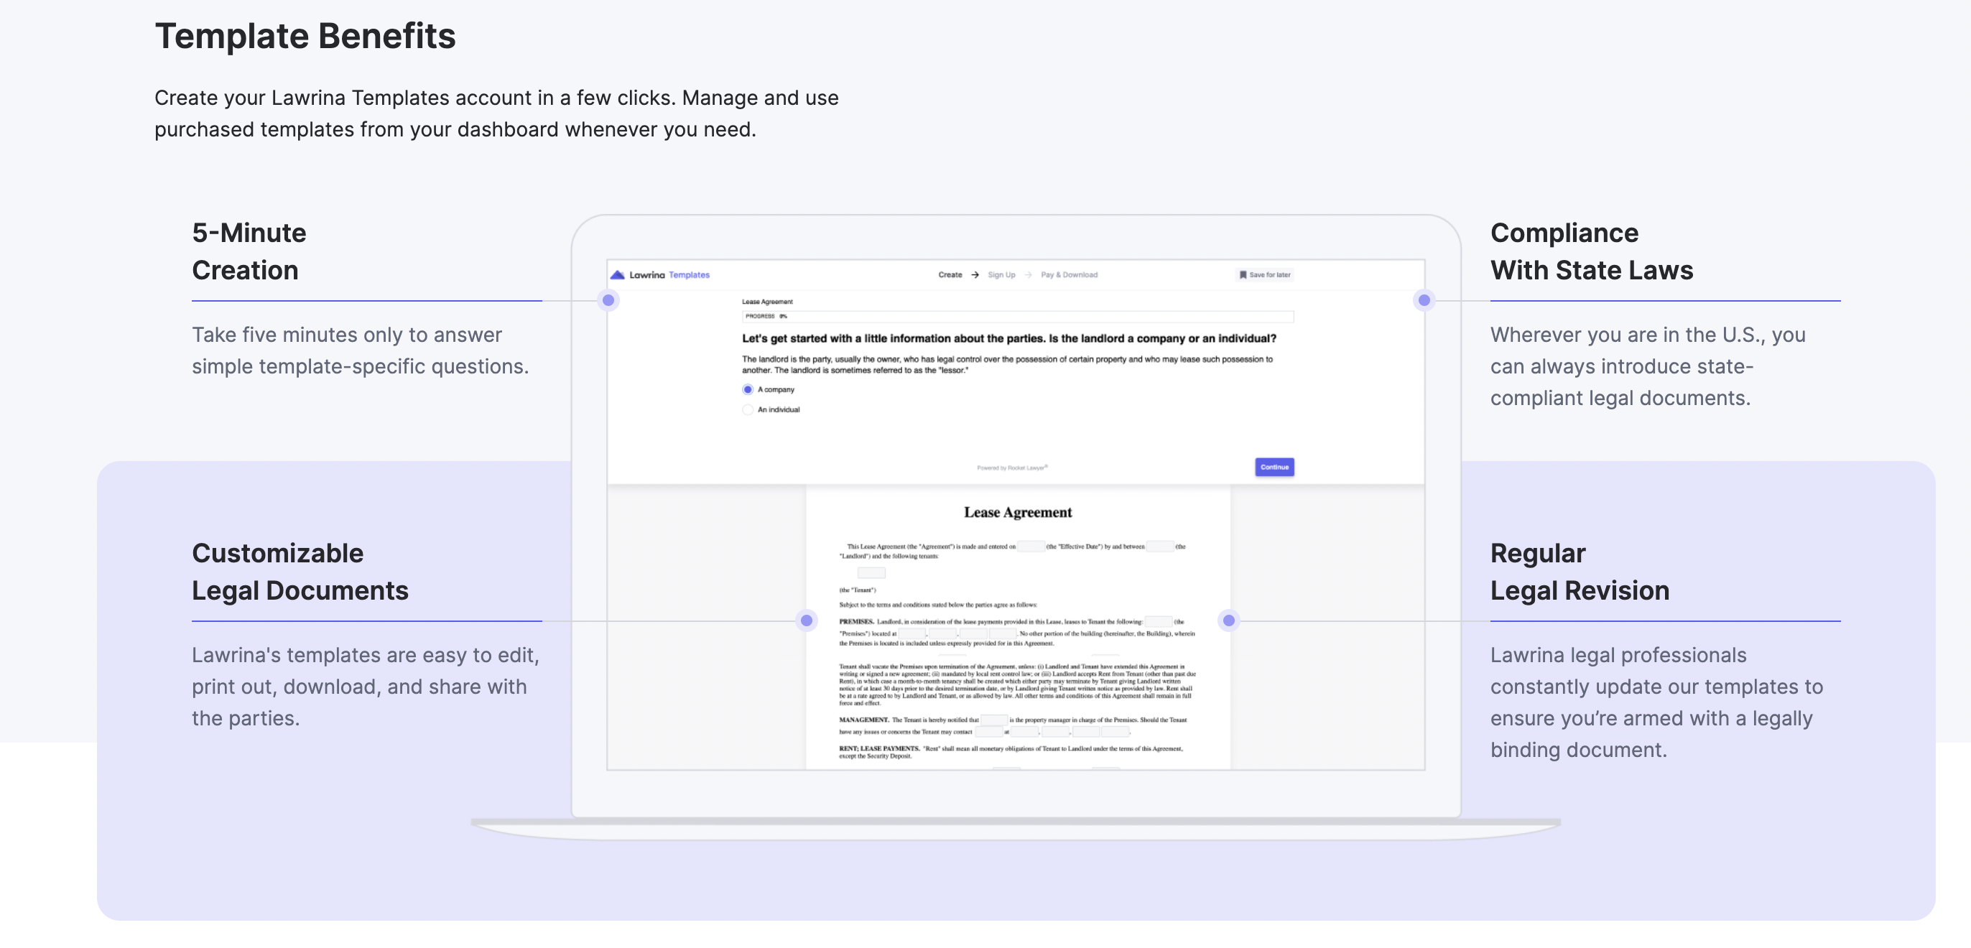Click the landlord company-or-individual question text

click(1009, 338)
